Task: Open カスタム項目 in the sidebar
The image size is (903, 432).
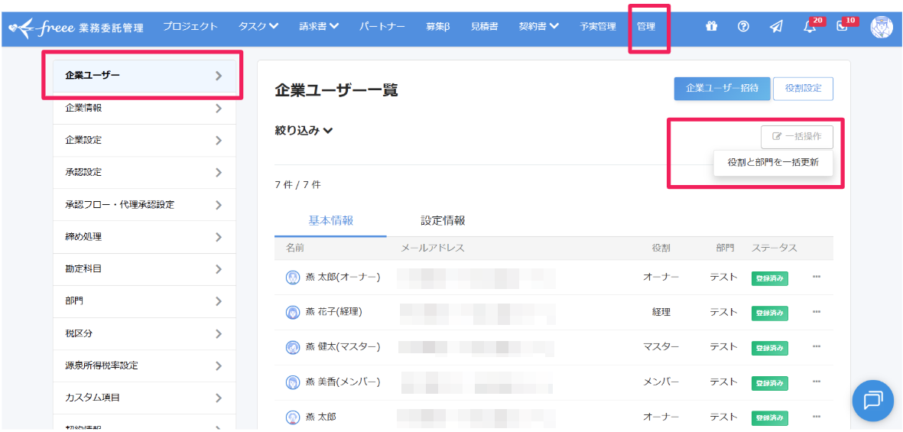Action: point(144,398)
